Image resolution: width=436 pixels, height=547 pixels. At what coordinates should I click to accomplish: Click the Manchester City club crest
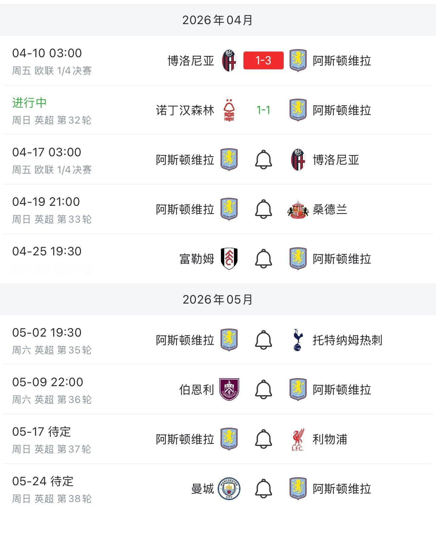tap(229, 489)
